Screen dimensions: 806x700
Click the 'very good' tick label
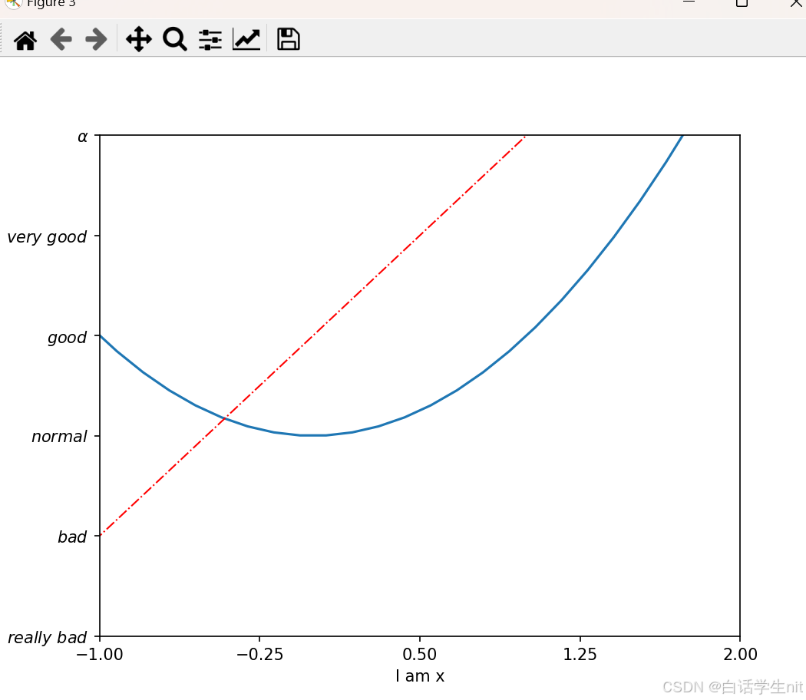48,237
